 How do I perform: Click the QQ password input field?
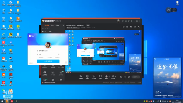[48, 54]
